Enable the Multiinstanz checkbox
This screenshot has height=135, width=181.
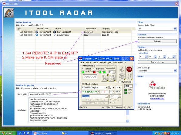120,82
